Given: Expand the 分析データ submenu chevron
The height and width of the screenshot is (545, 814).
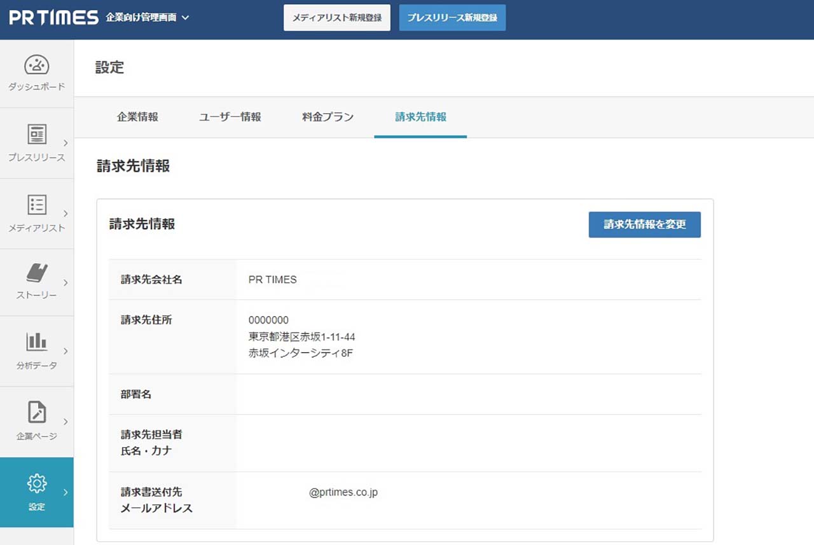Looking at the screenshot, I should tap(65, 350).
